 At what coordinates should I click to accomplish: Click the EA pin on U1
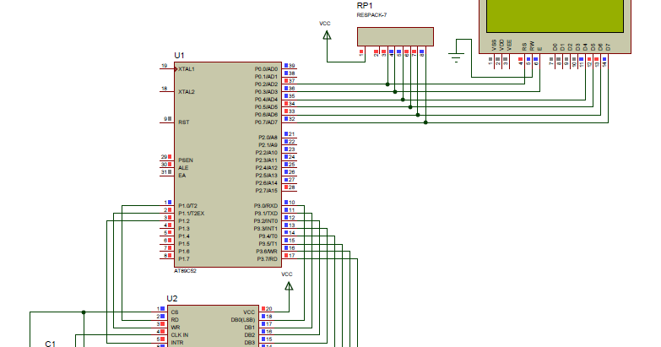click(x=182, y=176)
